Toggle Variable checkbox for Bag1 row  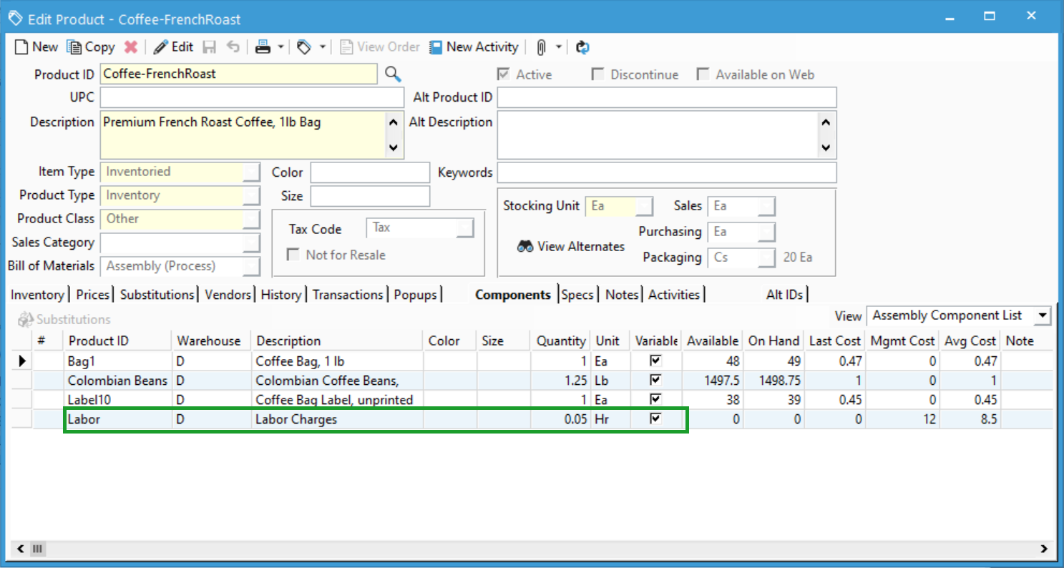click(x=655, y=361)
